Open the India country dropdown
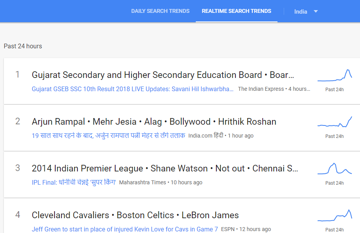Viewport: 360px width, 233px height. tap(306, 11)
